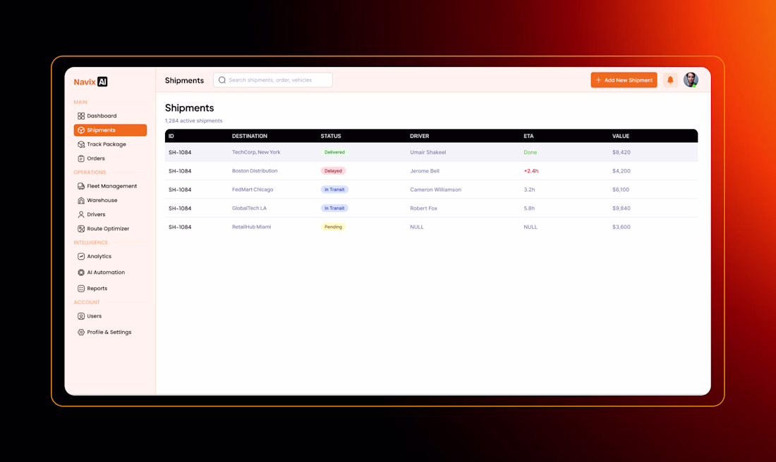Click the AI Automation icon

(x=81, y=273)
